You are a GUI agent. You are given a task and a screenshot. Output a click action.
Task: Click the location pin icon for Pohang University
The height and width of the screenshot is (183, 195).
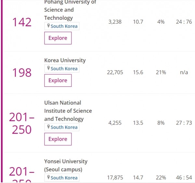pos(48,26)
